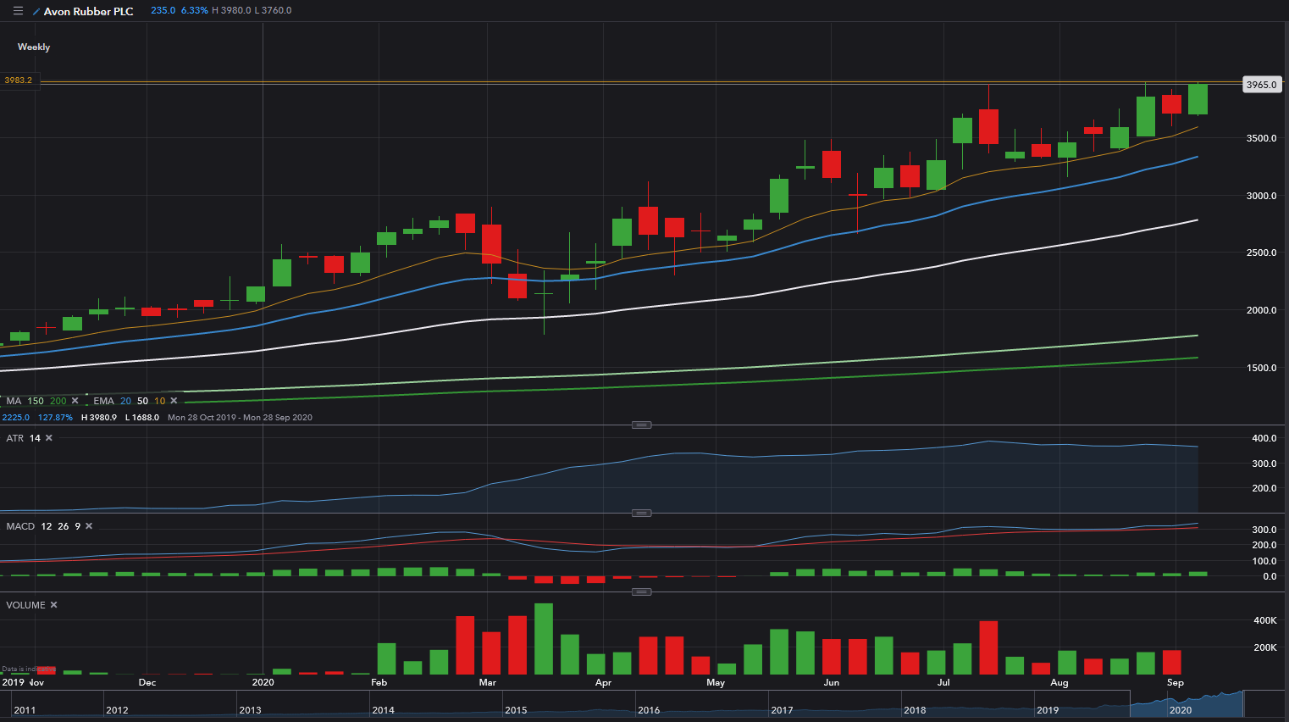This screenshot has width=1289, height=722.
Task: Click the ATR period value 14
Action: 35,438
